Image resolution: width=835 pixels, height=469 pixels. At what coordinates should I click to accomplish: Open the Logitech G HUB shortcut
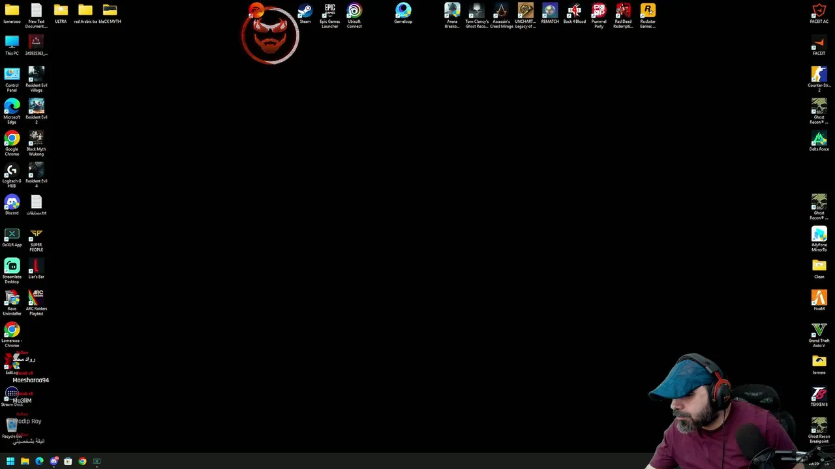tap(12, 175)
